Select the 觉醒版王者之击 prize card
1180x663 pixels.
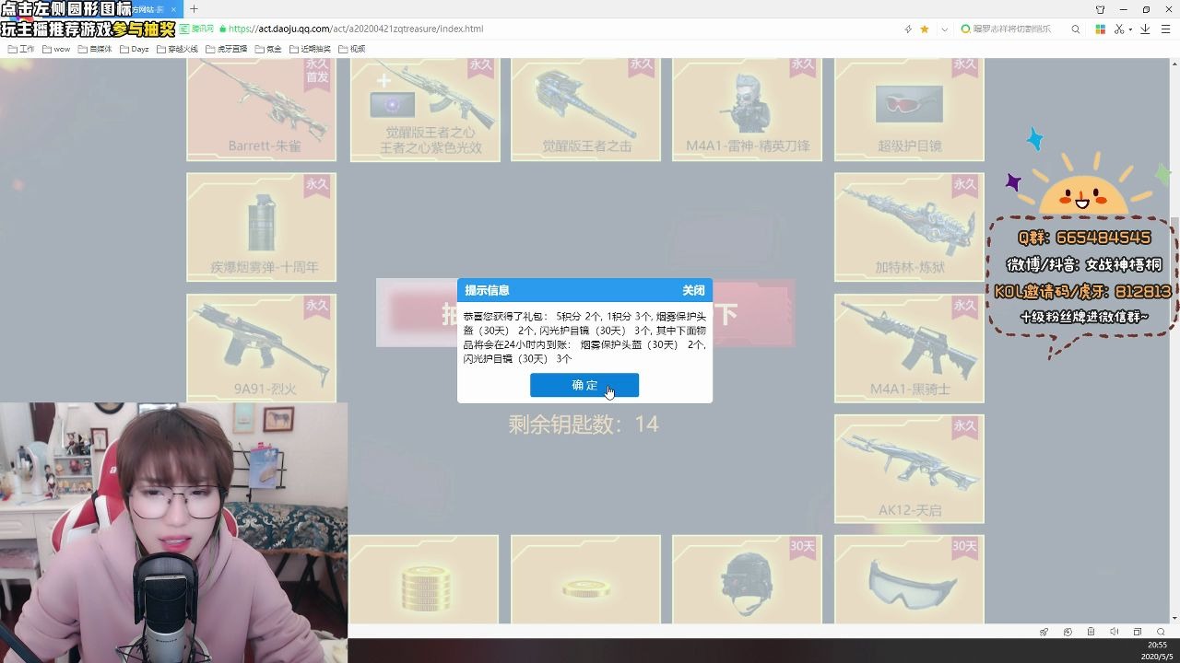pyautogui.click(x=585, y=109)
